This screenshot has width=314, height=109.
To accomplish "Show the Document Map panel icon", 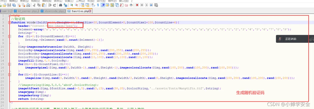I will coord(112,5).
